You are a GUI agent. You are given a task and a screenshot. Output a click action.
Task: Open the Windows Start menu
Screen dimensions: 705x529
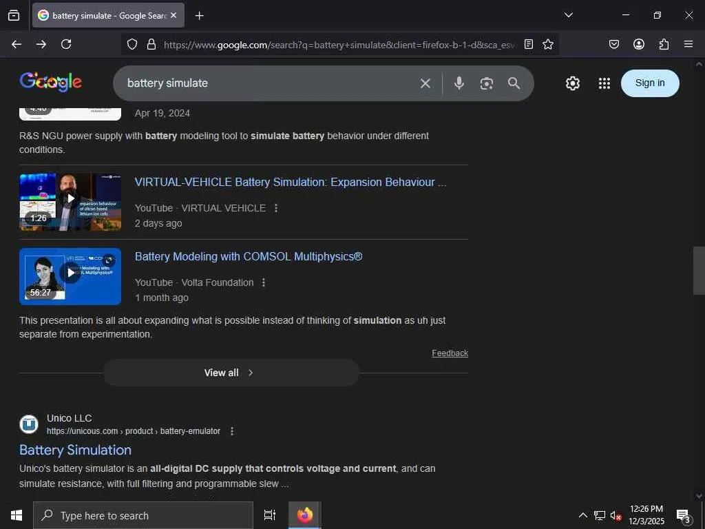point(17,515)
